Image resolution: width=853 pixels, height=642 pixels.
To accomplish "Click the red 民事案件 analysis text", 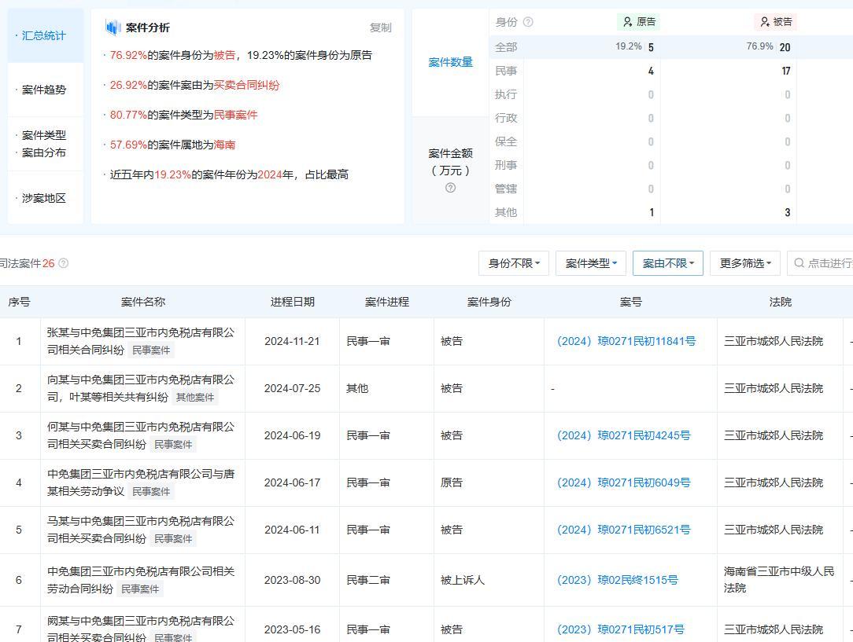I will 235,116.
